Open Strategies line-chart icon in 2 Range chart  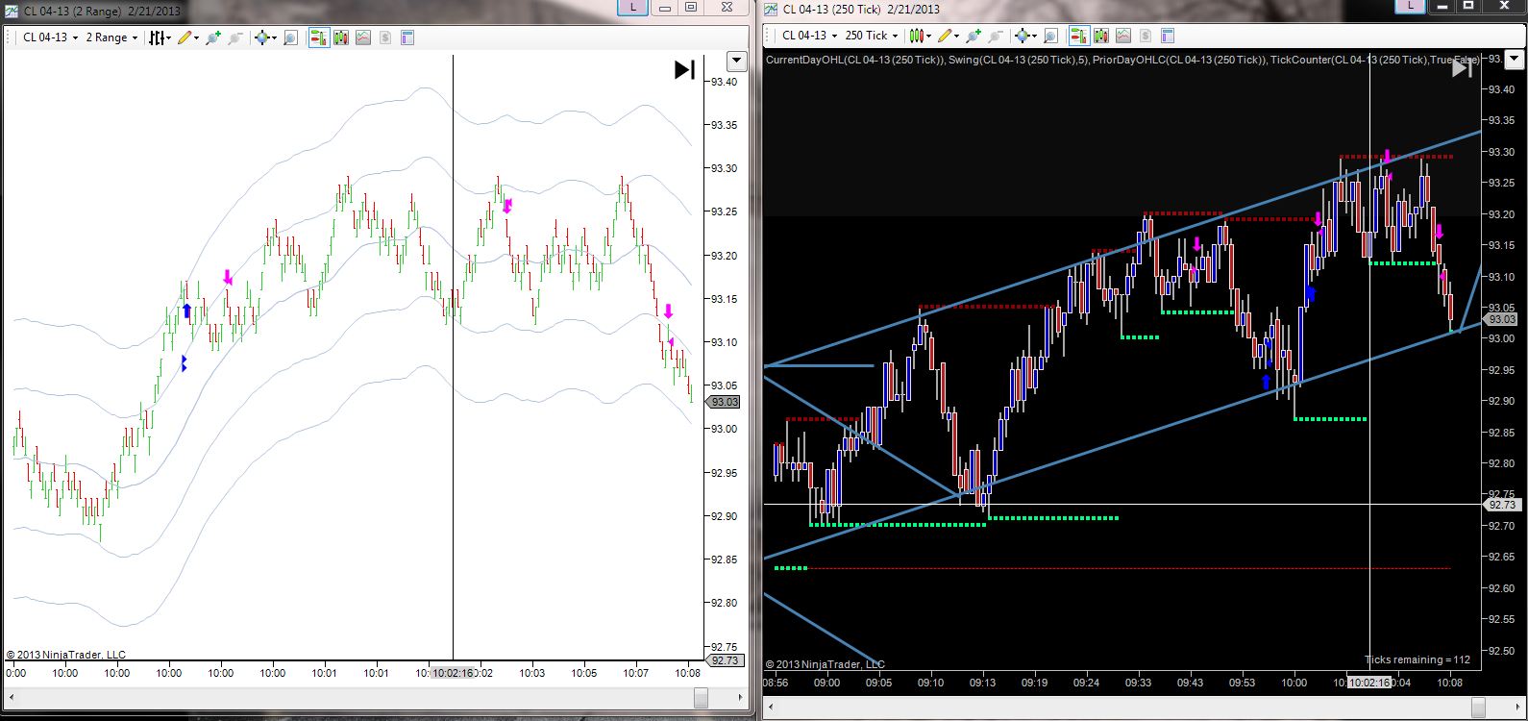click(362, 37)
